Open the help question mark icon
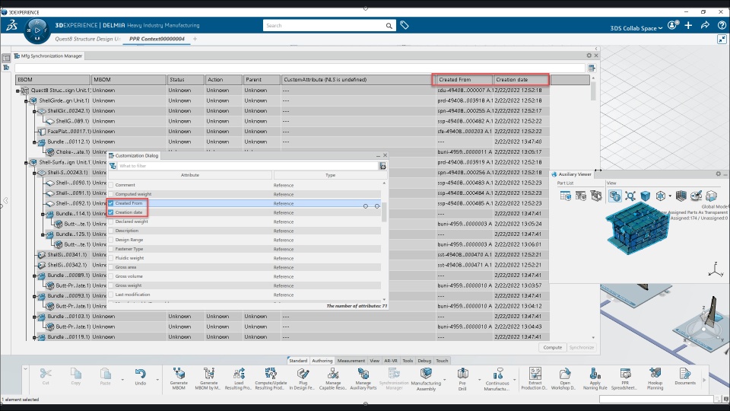This screenshot has height=411, width=730. (722, 25)
